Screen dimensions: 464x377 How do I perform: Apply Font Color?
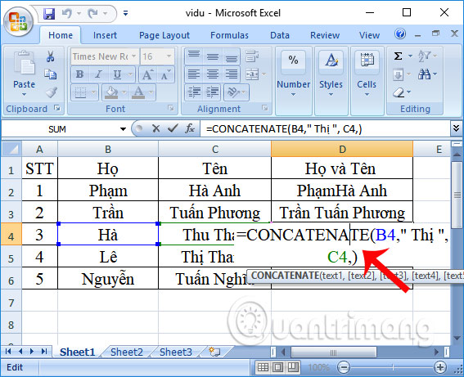(x=138, y=92)
